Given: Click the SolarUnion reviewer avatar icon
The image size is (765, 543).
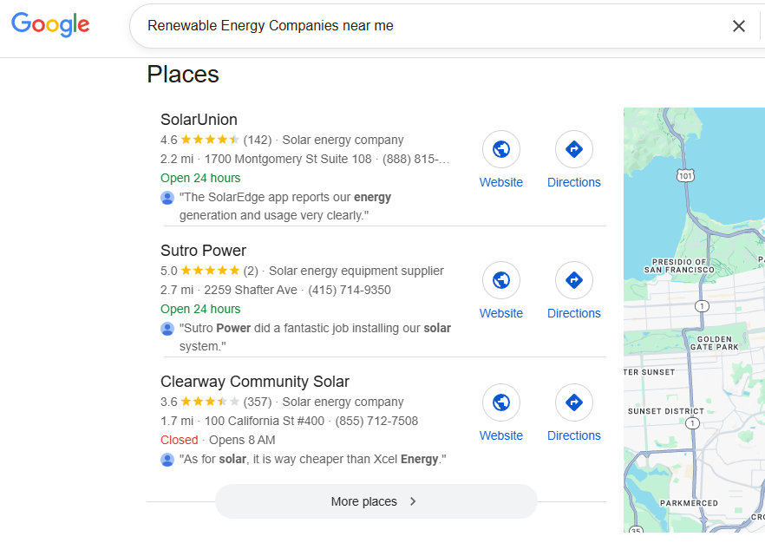Looking at the screenshot, I should click(167, 198).
